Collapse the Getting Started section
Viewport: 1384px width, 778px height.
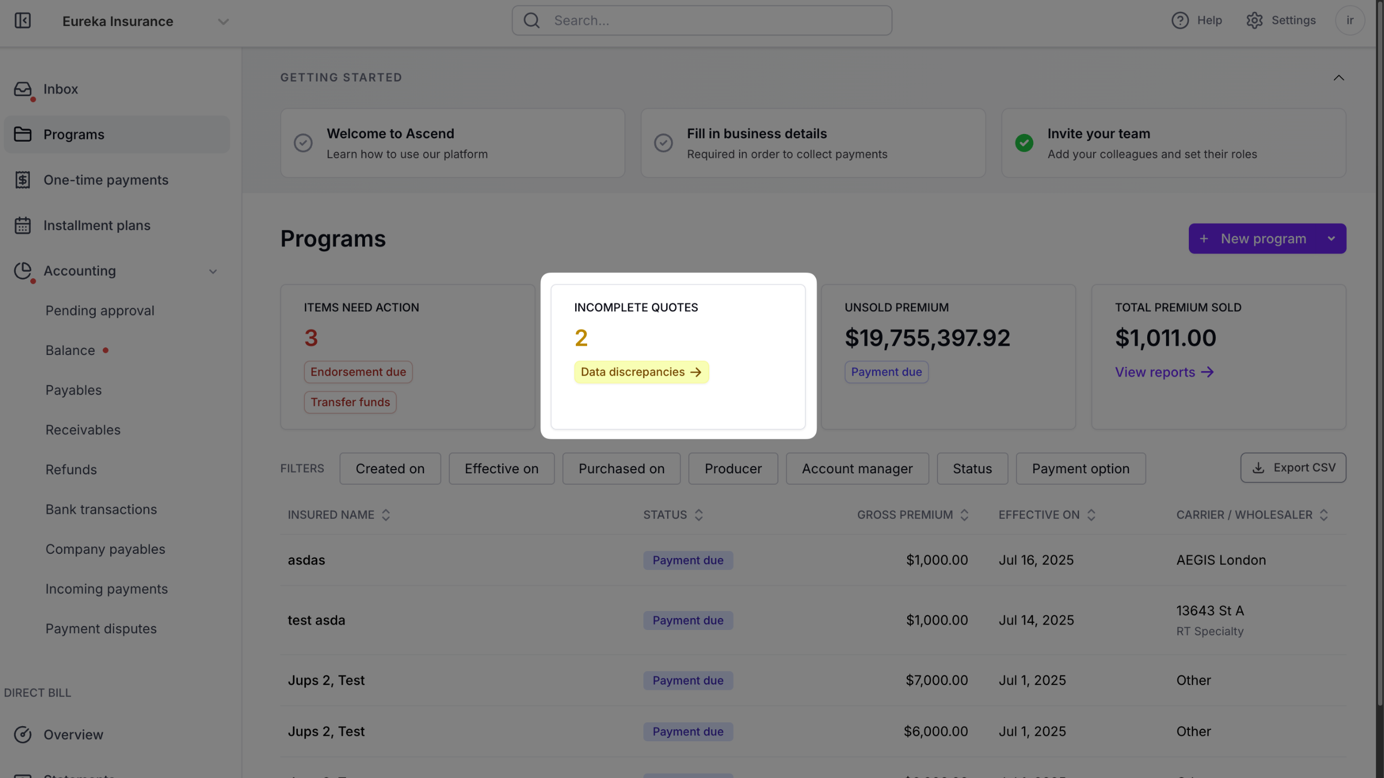click(x=1339, y=78)
